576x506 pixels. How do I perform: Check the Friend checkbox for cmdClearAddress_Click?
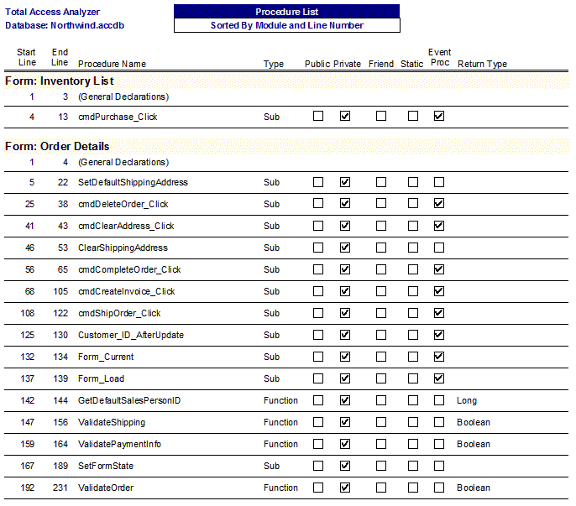381,226
